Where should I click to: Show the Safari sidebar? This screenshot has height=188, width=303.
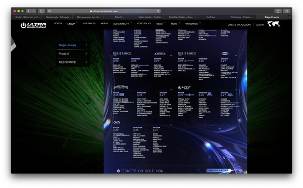[41, 11]
